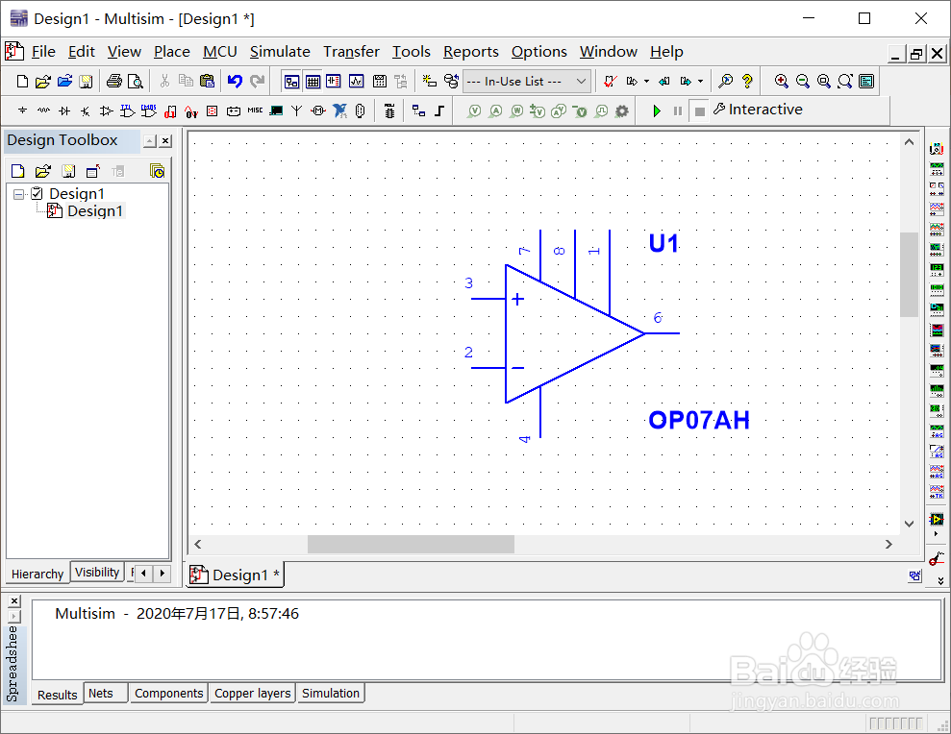Collapse the Design1 tree node
951x734 pixels.
click(x=19, y=194)
